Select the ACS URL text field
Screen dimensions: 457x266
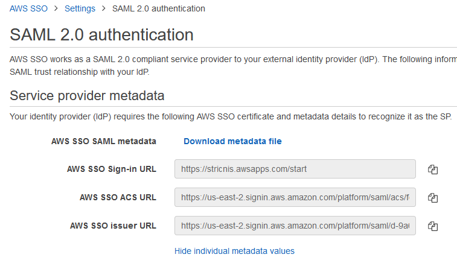click(295, 198)
